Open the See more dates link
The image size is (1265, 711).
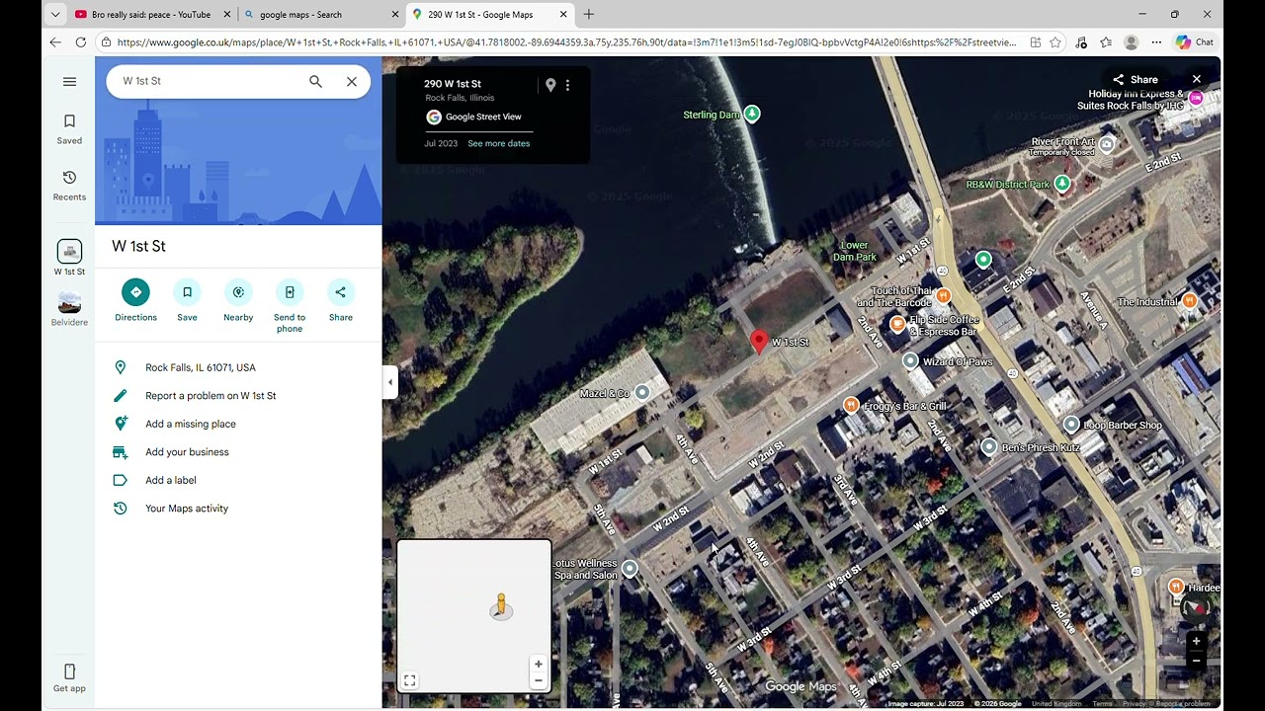[498, 143]
